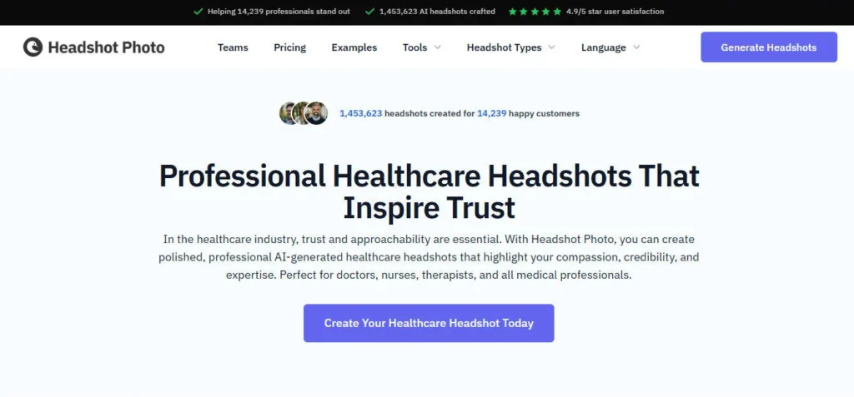The width and height of the screenshot is (854, 397).
Task: Click the green star rating icons
Action: point(535,12)
